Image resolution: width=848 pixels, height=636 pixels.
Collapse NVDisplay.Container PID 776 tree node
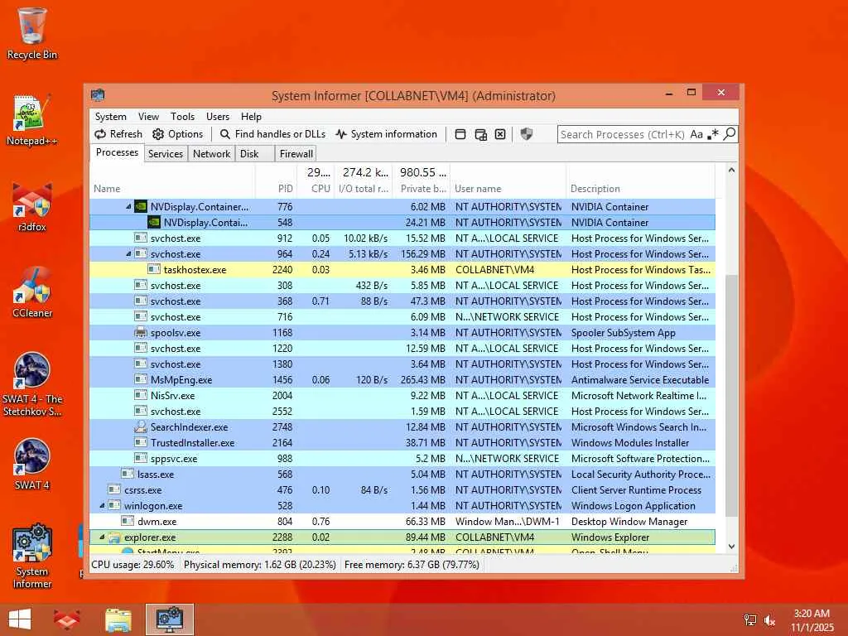coord(128,206)
